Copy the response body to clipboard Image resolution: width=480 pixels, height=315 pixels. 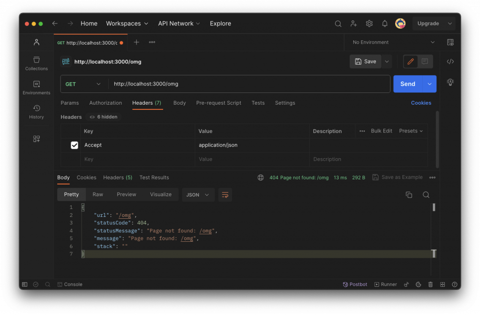[x=409, y=195]
